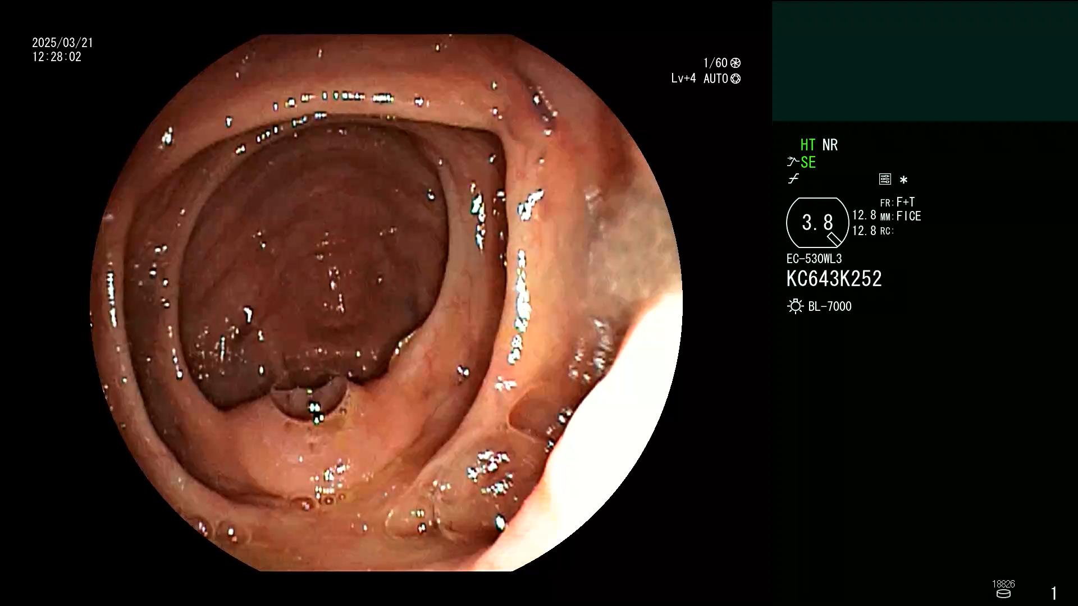Click the iris aperture icon beside AUTO
The height and width of the screenshot is (606, 1078).
coord(736,79)
